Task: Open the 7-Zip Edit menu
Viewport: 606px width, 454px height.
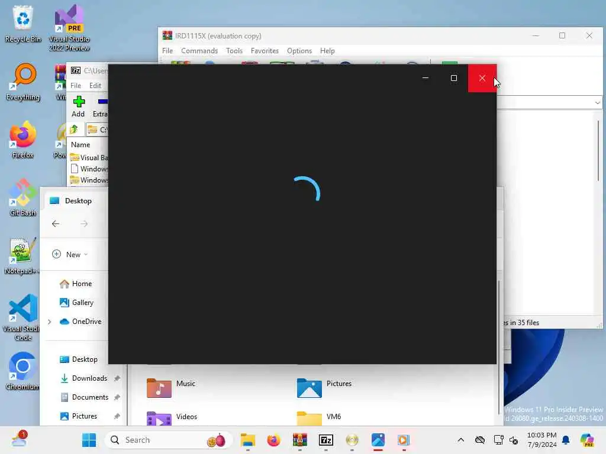Action: tap(95, 86)
